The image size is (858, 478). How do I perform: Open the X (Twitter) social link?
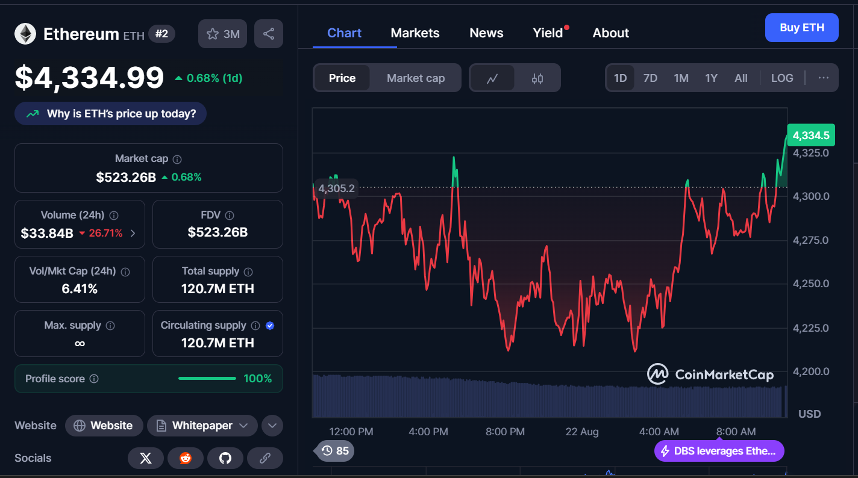pos(145,458)
